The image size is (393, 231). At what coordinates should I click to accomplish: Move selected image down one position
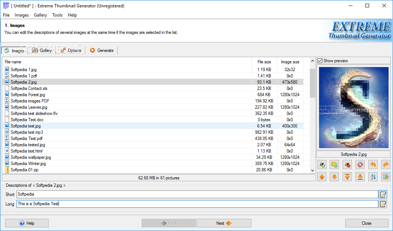point(334,177)
